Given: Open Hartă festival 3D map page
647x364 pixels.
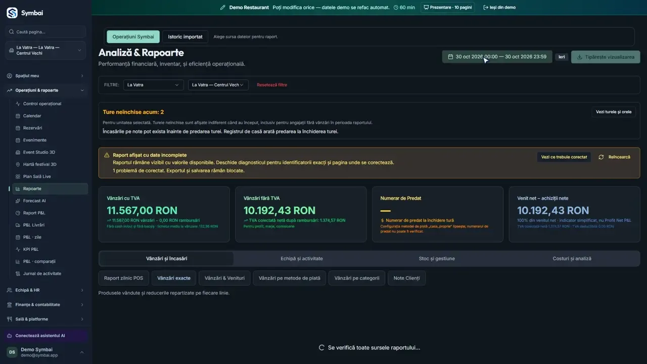Looking at the screenshot, I should (x=49, y=164).
